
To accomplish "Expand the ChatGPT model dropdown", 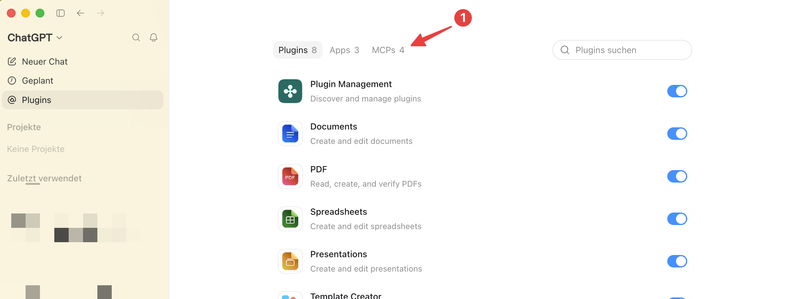I will (x=35, y=38).
